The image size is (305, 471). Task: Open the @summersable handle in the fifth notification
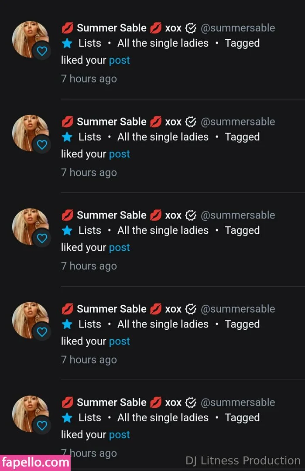(238, 403)
